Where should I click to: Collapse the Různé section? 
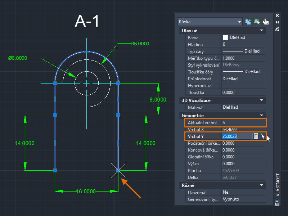[262, 185]
